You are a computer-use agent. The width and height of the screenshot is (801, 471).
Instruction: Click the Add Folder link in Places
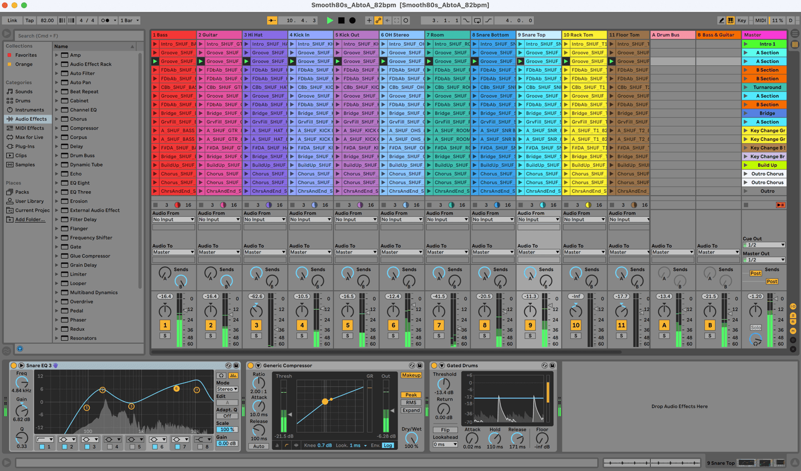[30, 219]
